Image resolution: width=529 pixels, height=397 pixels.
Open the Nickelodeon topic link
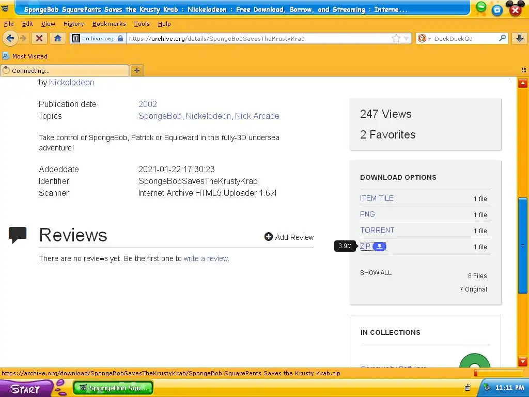click(x=208, y=116)
